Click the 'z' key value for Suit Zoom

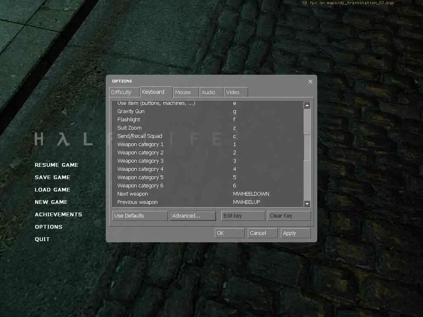coord(235,128)
